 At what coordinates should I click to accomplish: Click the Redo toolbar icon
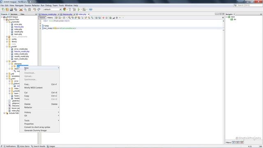click(39, 9)
